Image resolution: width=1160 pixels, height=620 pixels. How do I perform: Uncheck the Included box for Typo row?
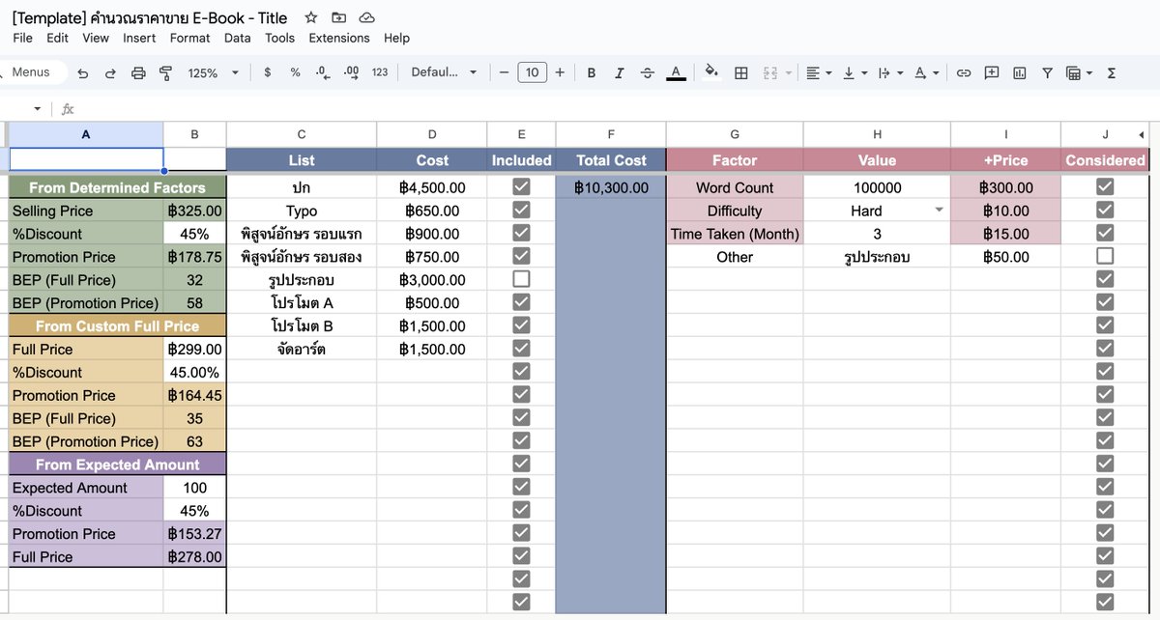(x=522, y=210)
